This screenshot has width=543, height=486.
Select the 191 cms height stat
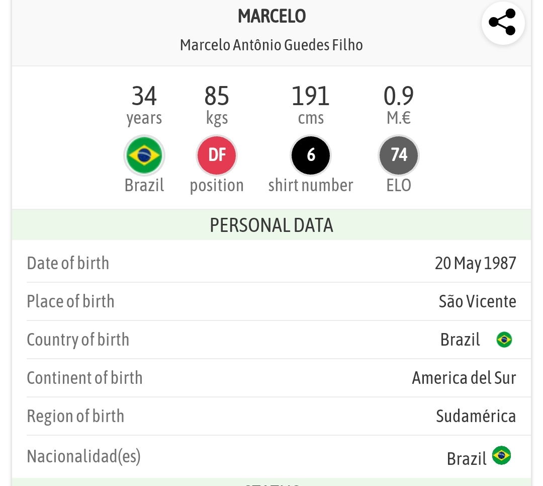click(311, 105)
